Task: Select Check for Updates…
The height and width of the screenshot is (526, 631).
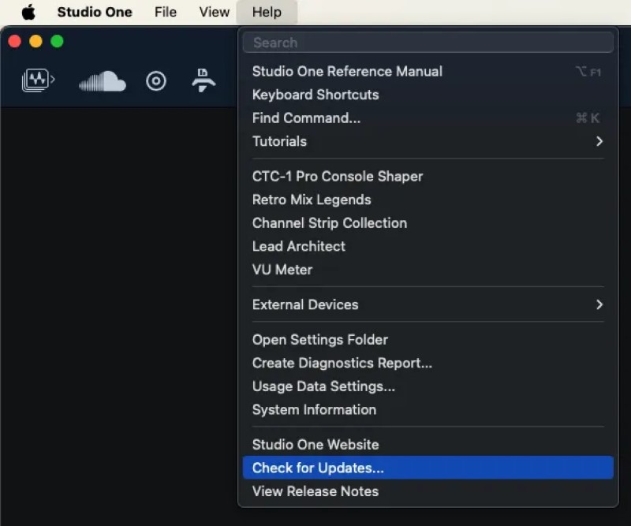Action: pyautogui.click(x=428, y=468)
